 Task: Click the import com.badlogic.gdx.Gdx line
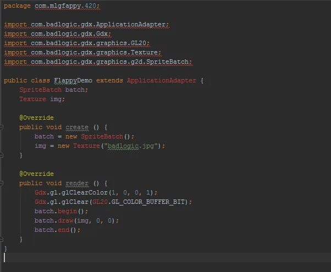pyautogui.click(x=57, y=34)
